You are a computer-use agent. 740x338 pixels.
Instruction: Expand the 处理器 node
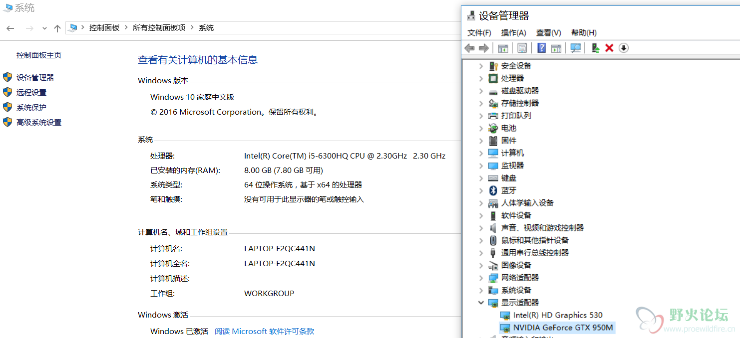(x=481, y=78)
